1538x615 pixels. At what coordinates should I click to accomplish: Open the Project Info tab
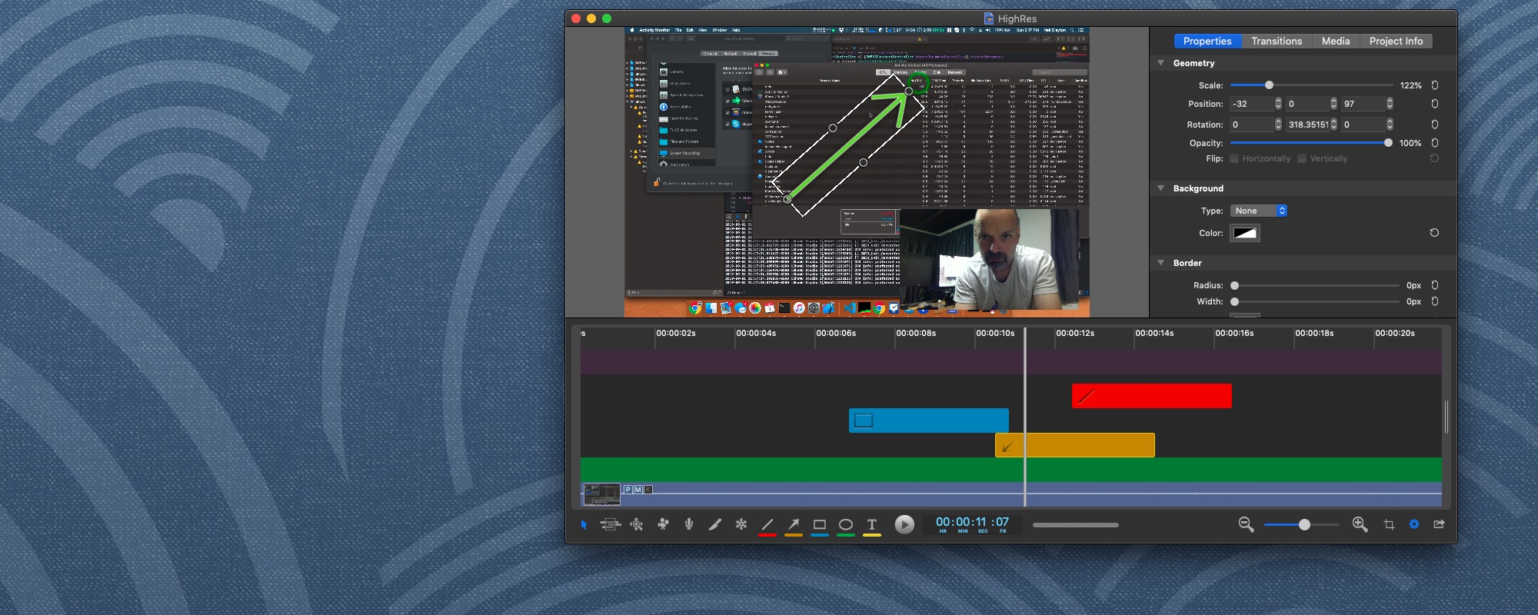coord(1396,42)
